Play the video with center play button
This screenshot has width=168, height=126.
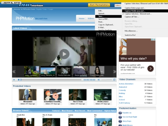pos(64,54)
